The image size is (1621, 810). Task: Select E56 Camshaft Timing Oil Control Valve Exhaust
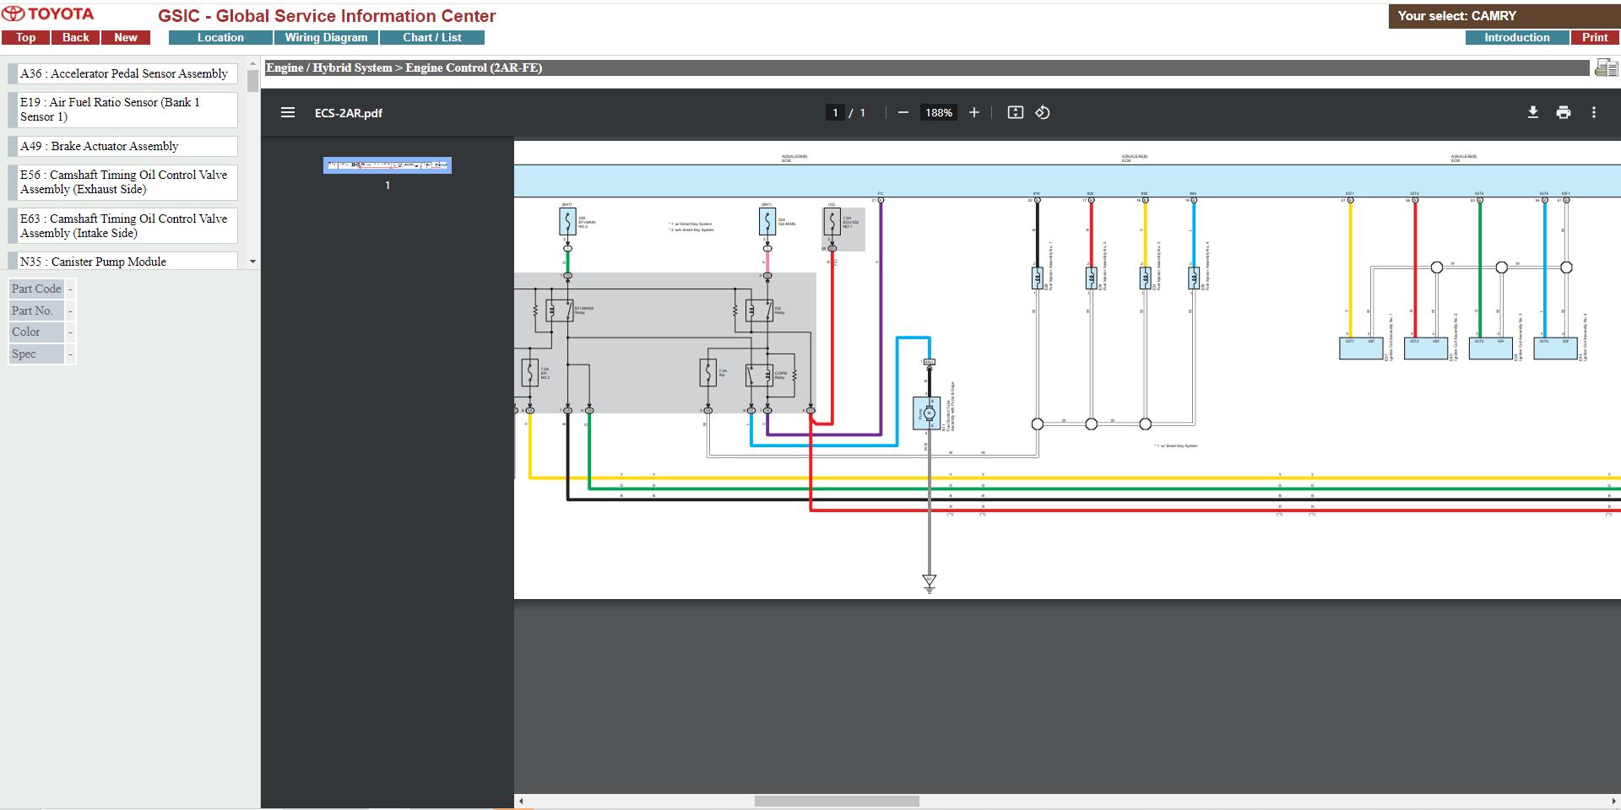(123, 182)
